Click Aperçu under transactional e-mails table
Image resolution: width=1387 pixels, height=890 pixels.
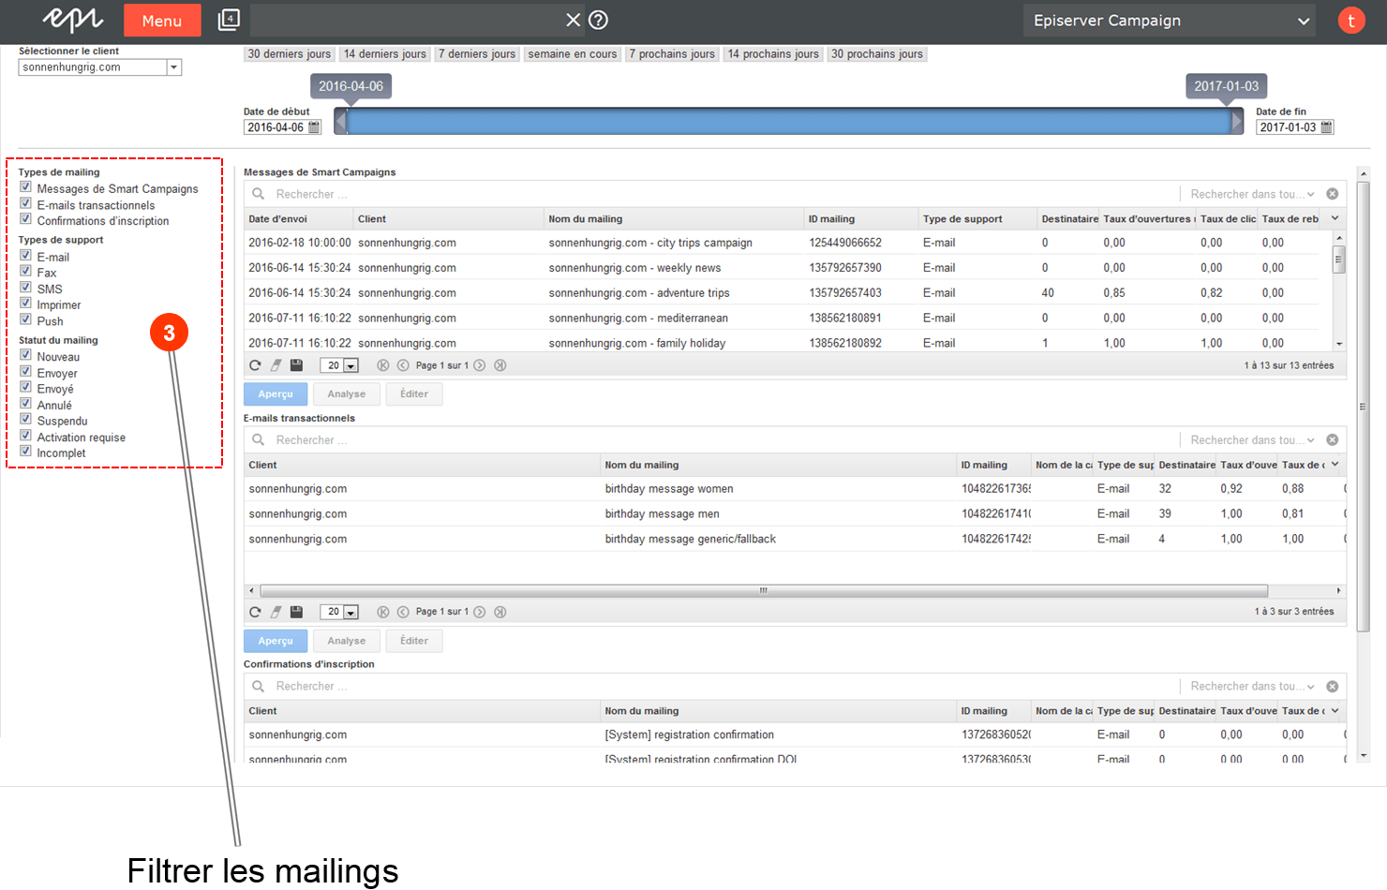(276, 641)
